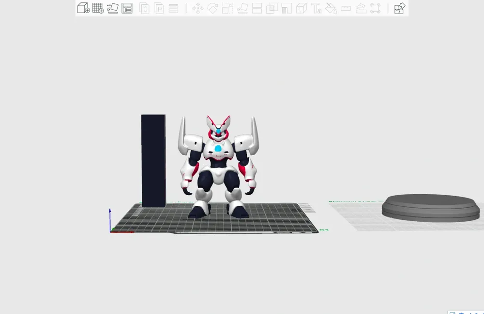The height and width of the screenshot is (314, 484).
Task: Click the Split to Parts icon
Action: point(159,8)
